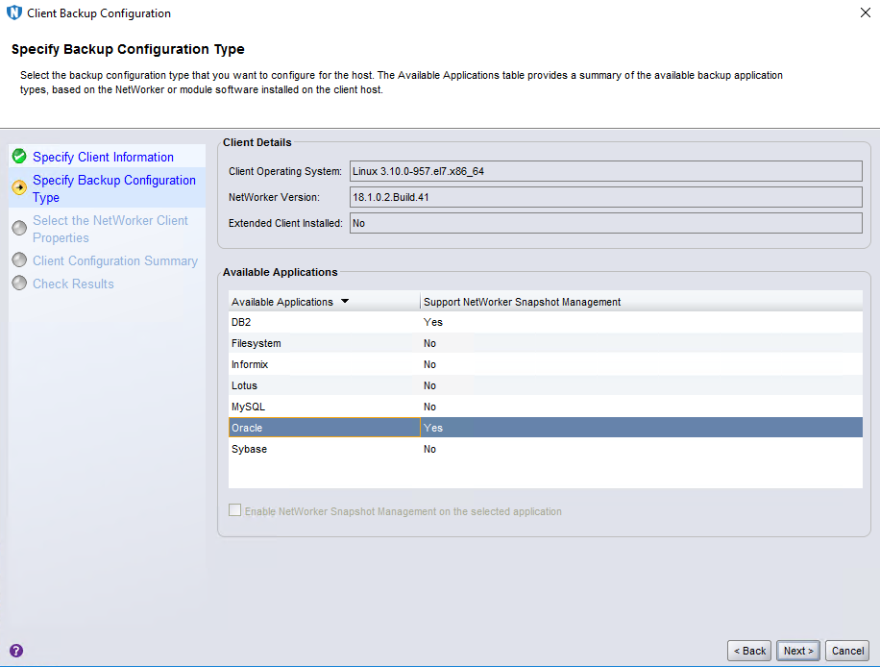Click the Client Operating System field
The height and width of the screenshot is (667, 880).
tap(605, 171)
